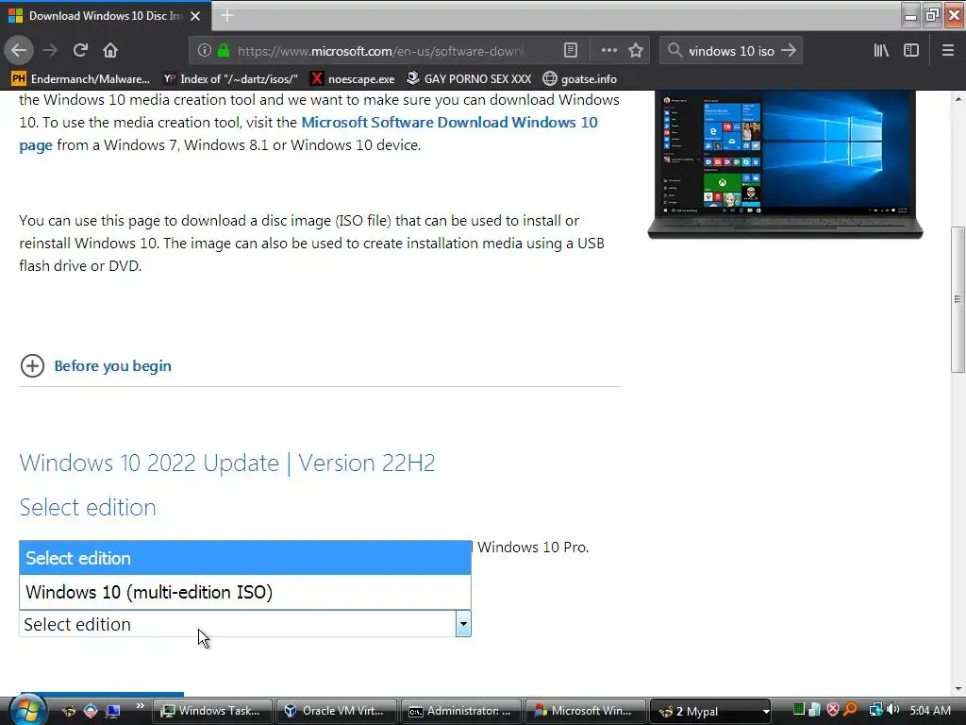Viewport: 966px width, 725px height.
Task: Show site information icon in address bar
Action: click(205, 51)
